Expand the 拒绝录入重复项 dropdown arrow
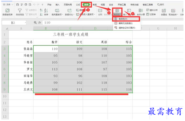185x121 pixels. 94,15
